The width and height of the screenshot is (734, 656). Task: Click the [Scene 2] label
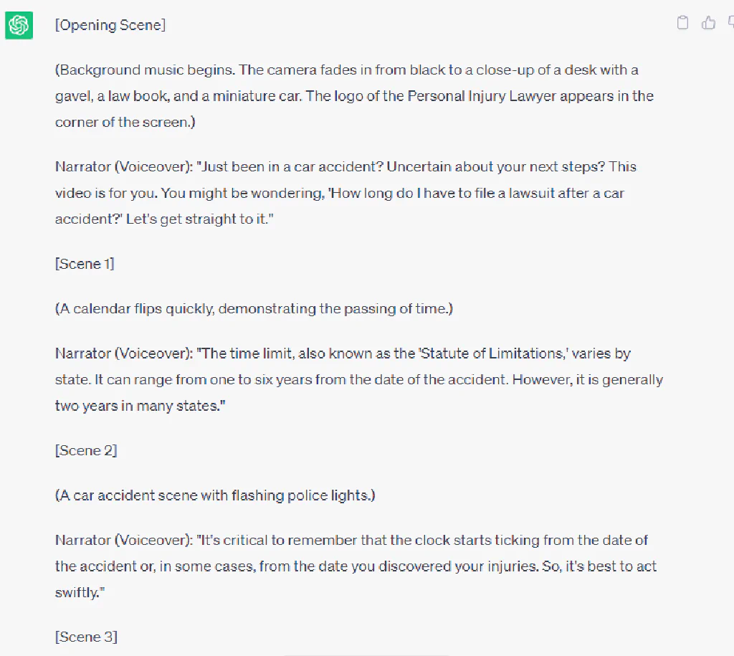click(x=86, y=450)
